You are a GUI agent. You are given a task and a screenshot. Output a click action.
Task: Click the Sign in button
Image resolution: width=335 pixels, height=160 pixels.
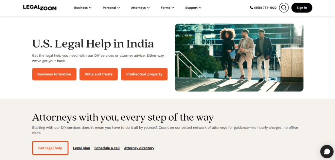(302, 8)
